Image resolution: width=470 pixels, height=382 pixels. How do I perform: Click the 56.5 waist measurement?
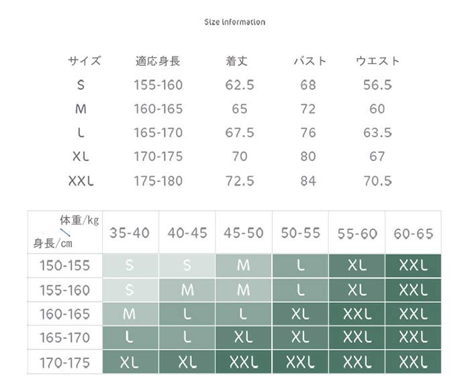point(377,85)
